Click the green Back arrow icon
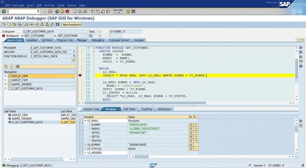Image resolution: width=306 pixels, height=168 pixels. click(x=57, y=12)
